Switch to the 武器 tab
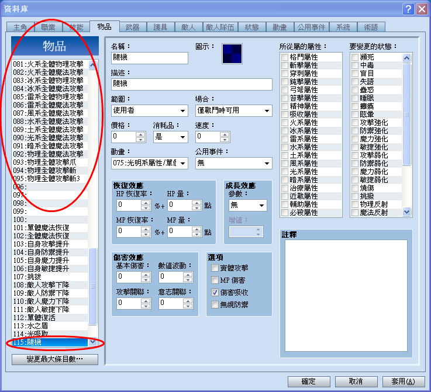The image size is (431, 392). click(133, 27)
